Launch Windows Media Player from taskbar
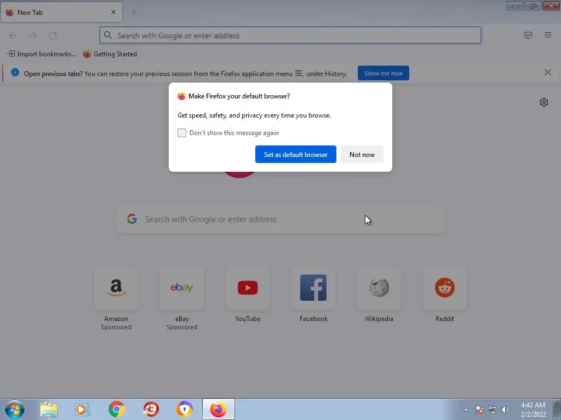 82,410
